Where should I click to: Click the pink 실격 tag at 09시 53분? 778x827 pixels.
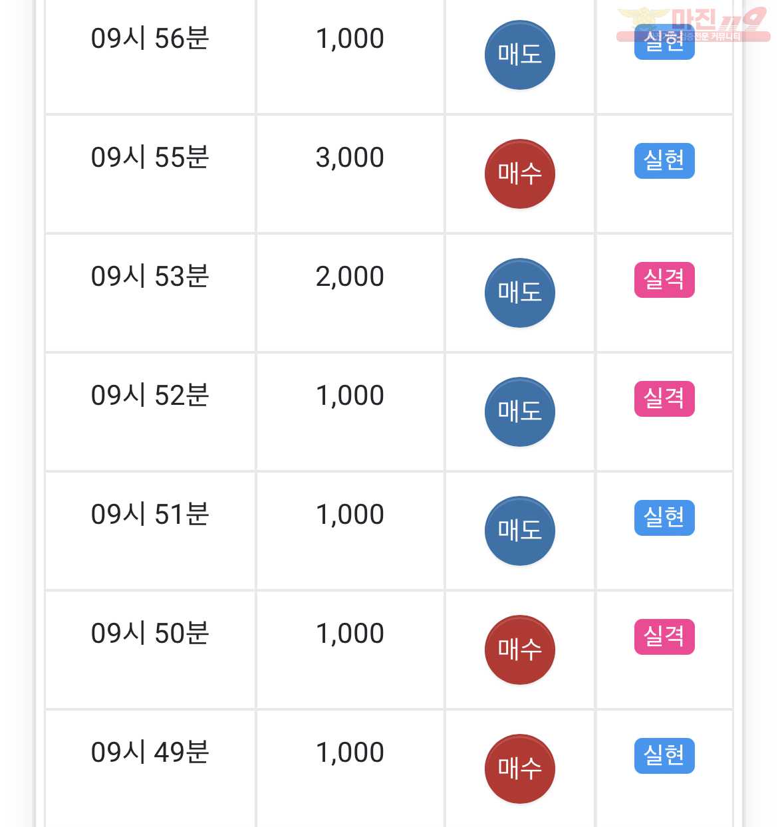click(x=664, y=280)
